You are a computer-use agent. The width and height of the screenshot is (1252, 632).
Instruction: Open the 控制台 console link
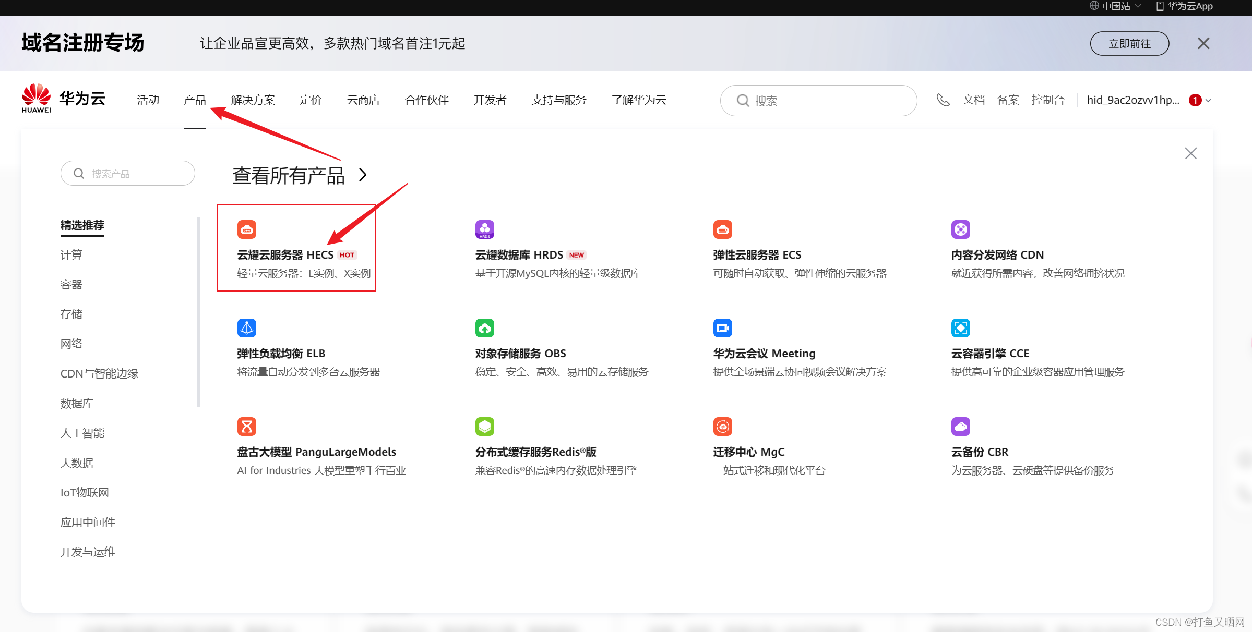click(1047, 100)
